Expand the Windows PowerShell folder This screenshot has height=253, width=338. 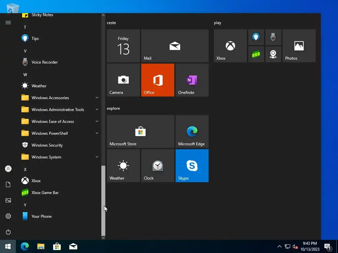60,133
